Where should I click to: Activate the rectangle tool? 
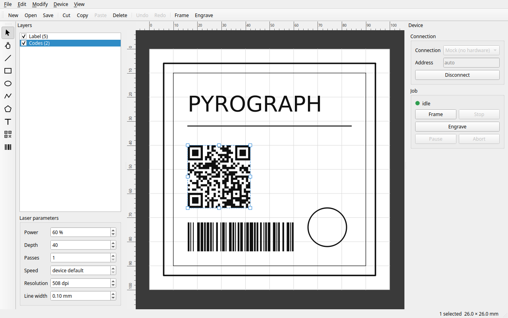[8, 71]
